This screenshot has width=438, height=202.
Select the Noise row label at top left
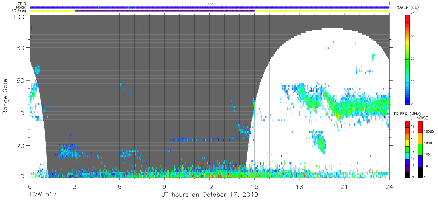[21, 7]
